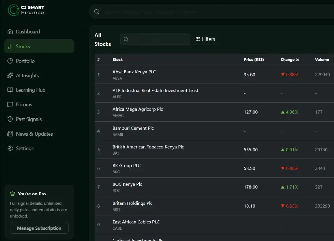The height and width of the screenshot is (241, 334).
Task: Click the AI Insights sparkle icon
Action: [10, 75]
